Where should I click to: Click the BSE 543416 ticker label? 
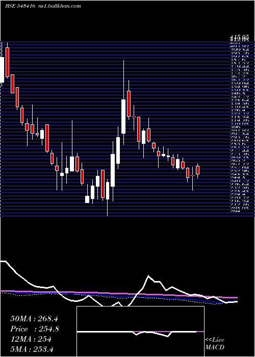click(x=20, y=6)
